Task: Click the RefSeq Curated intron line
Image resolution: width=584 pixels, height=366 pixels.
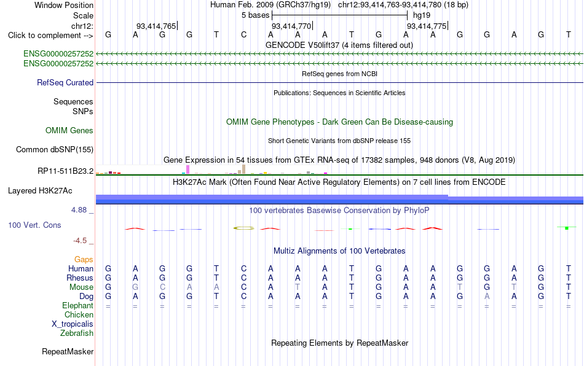Action: click(x=340, y=82)
